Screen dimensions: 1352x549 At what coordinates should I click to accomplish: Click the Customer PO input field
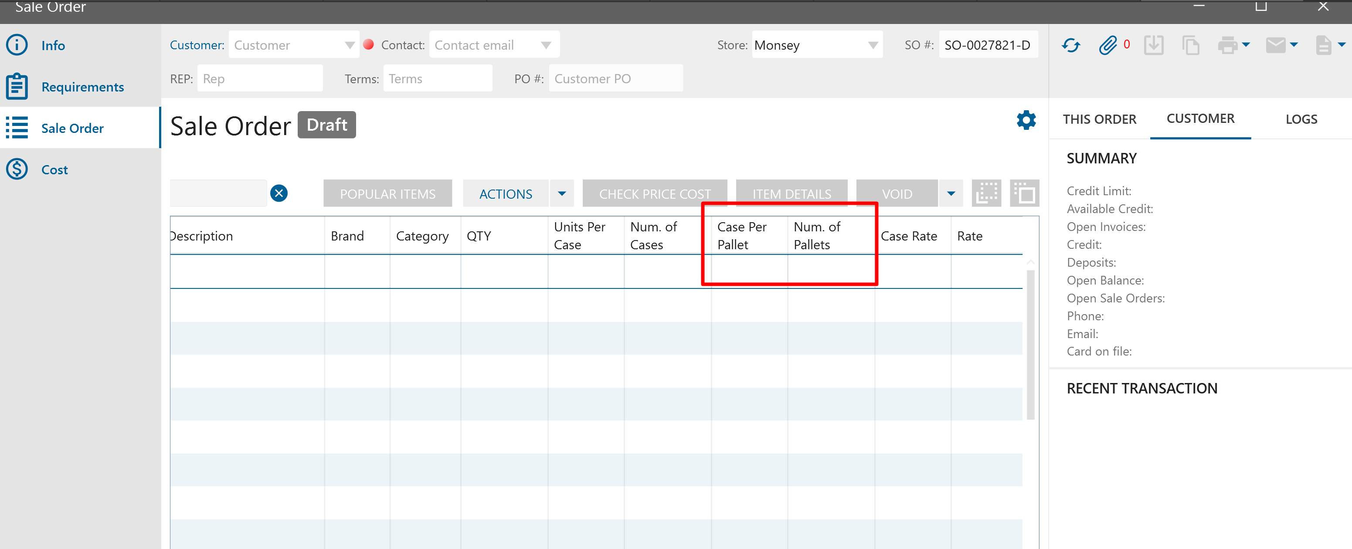tap(615, 79)
